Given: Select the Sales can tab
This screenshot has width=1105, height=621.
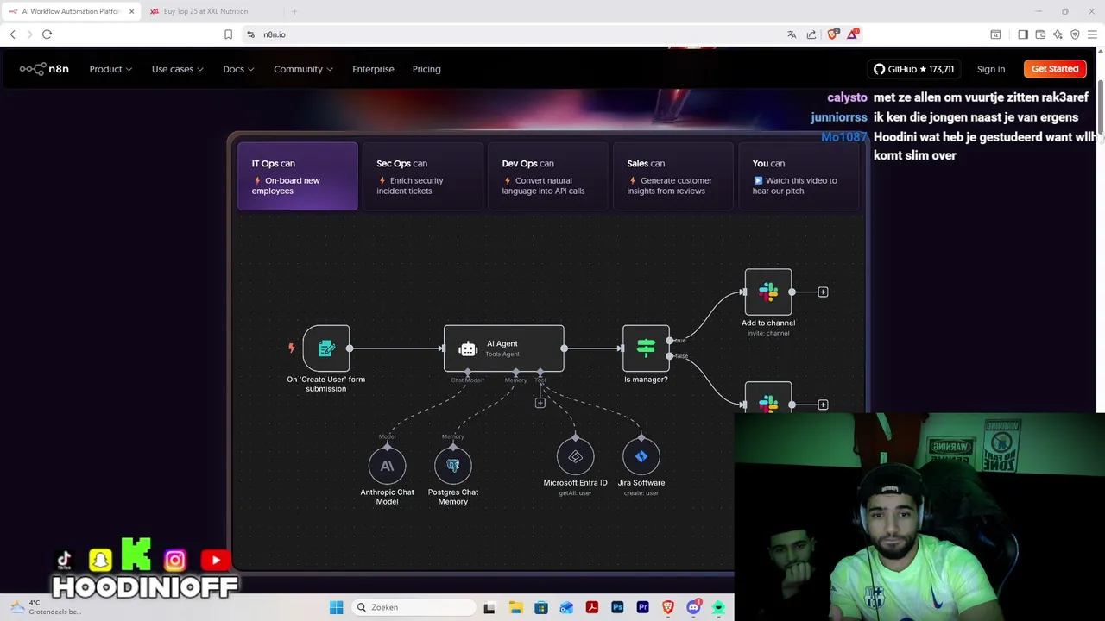Looking at the screenshot, I should click(x=673, y=176).
